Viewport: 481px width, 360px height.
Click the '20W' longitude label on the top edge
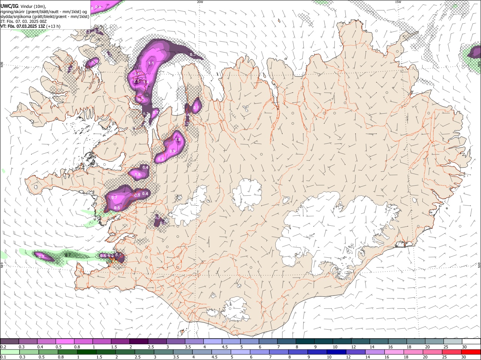[x=200, y=2]
